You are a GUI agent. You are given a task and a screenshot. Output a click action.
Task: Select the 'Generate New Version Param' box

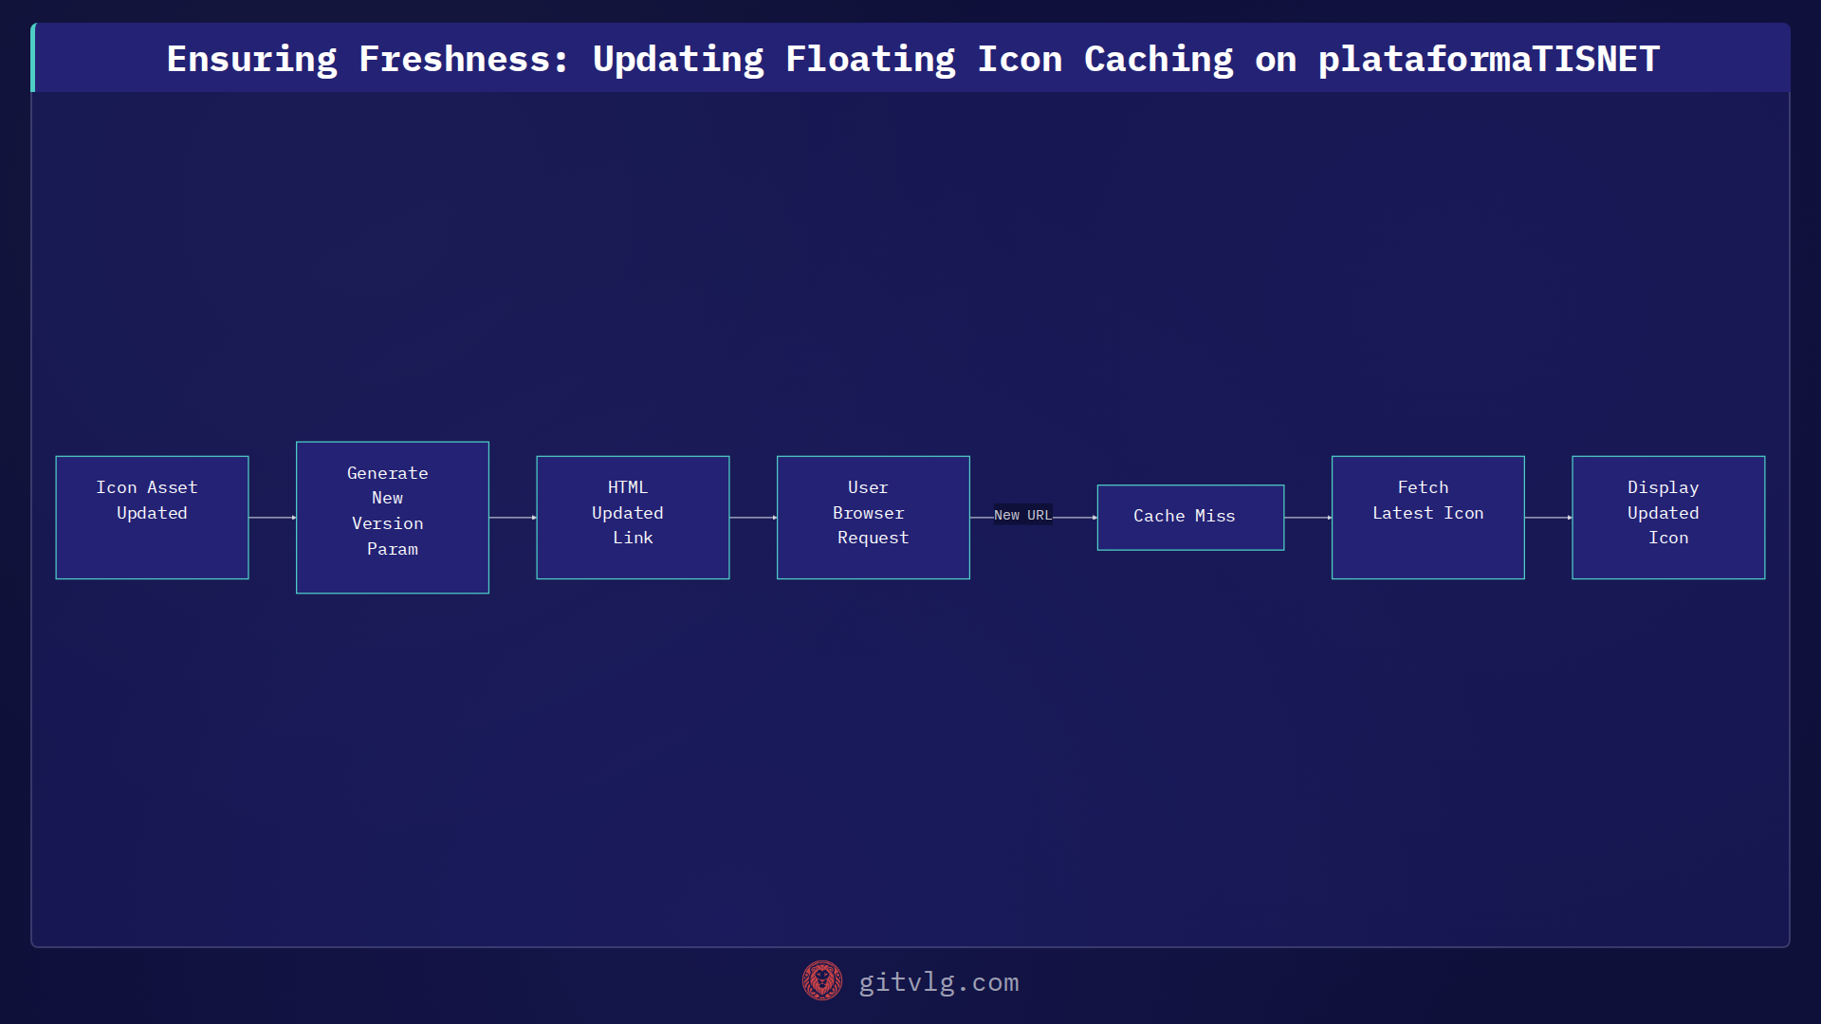point(393,518)
